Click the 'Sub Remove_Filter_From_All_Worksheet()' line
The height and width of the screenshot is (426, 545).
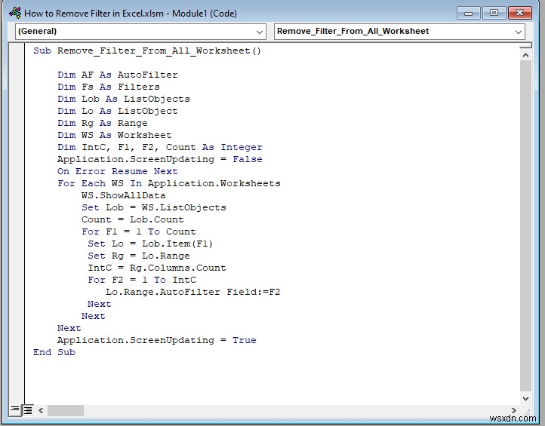(x=147, y=51)
